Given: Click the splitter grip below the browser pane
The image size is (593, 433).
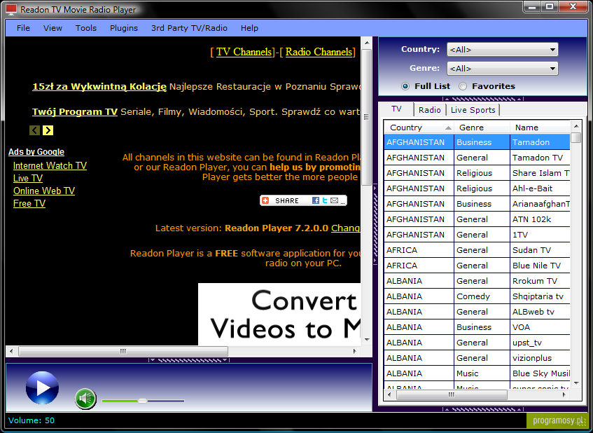Looking at the screenshot, I should pos(189,360).
